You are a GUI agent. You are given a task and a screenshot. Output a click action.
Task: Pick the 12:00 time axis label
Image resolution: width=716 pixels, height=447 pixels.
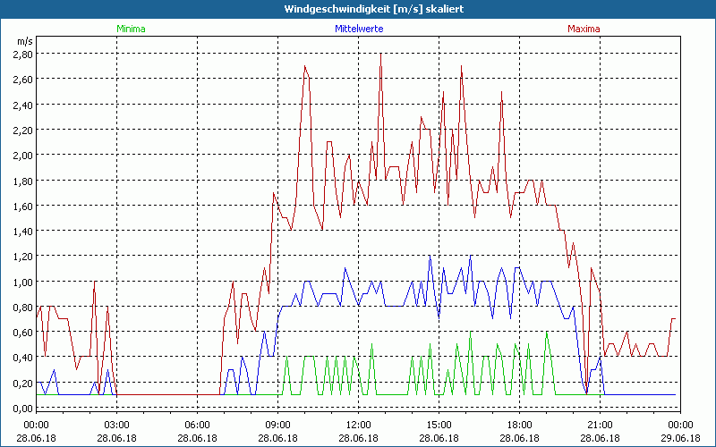(x=358, y=424)
